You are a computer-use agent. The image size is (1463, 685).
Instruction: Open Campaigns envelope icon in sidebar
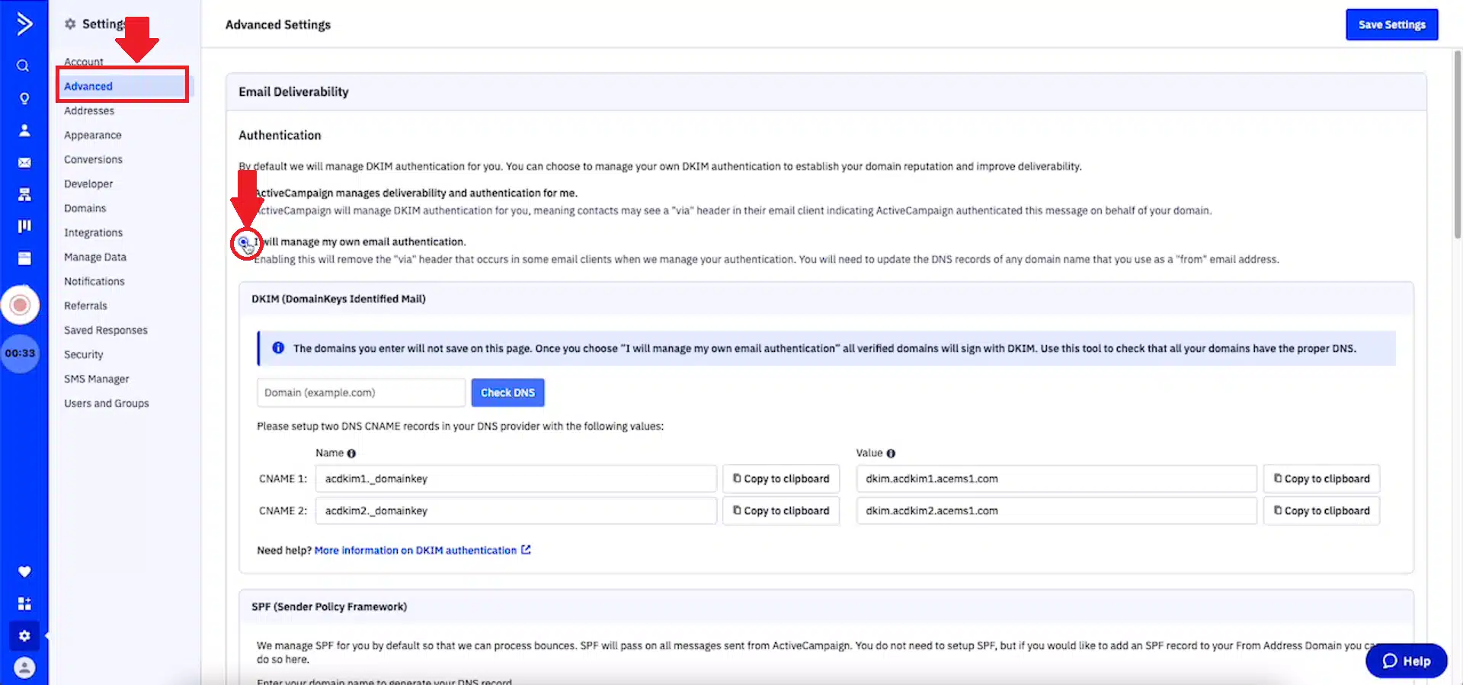point(24,162)
